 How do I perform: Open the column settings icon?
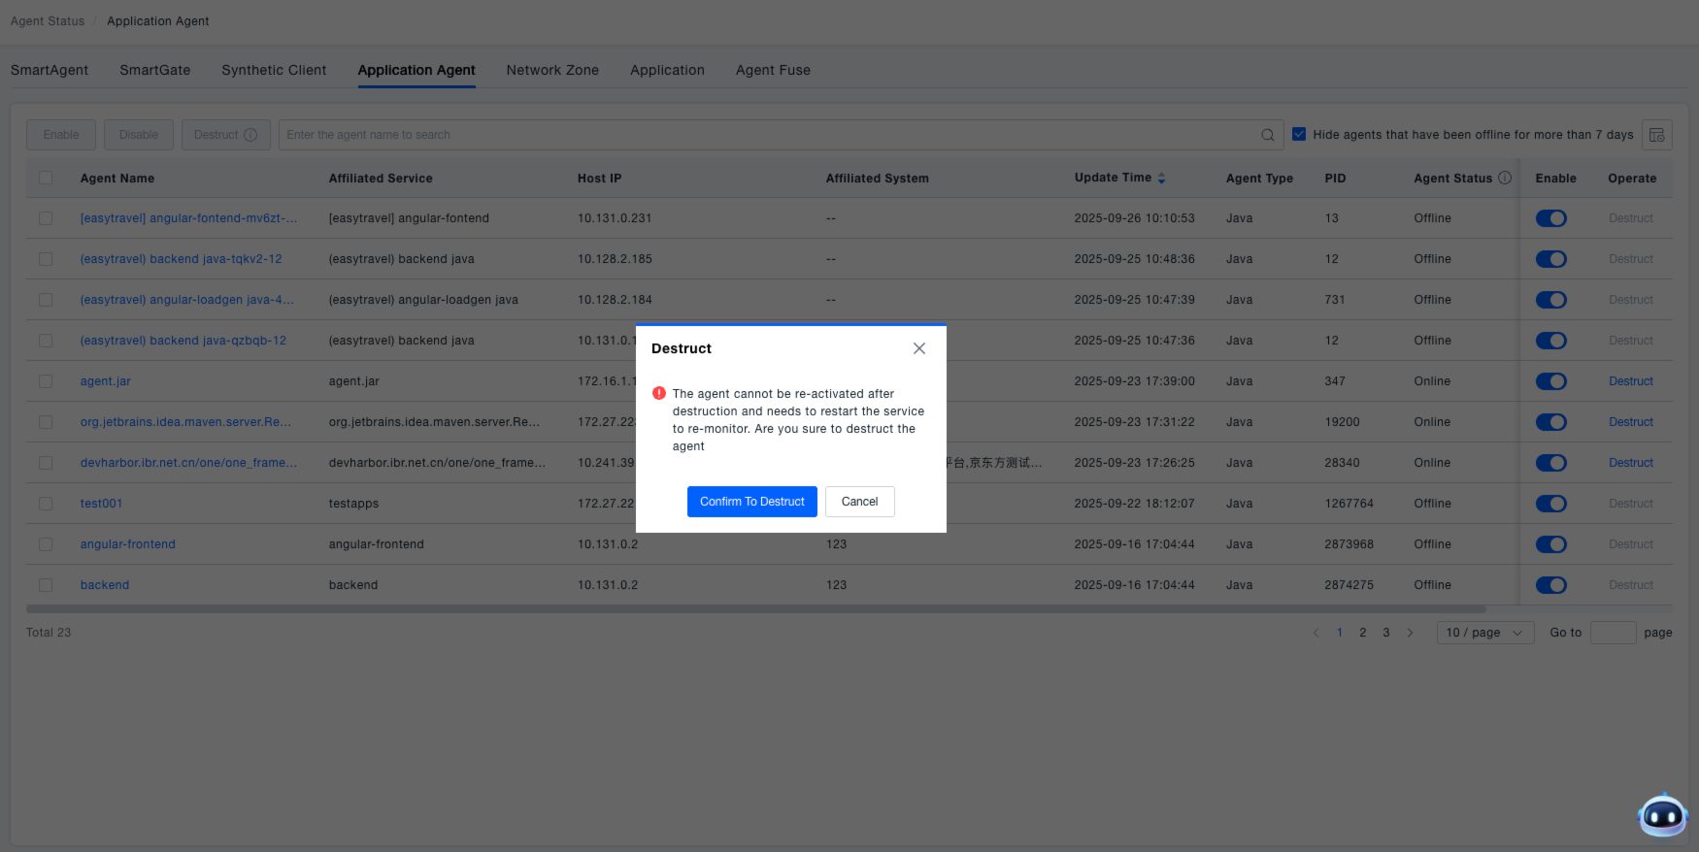(x=1656, y=135)
